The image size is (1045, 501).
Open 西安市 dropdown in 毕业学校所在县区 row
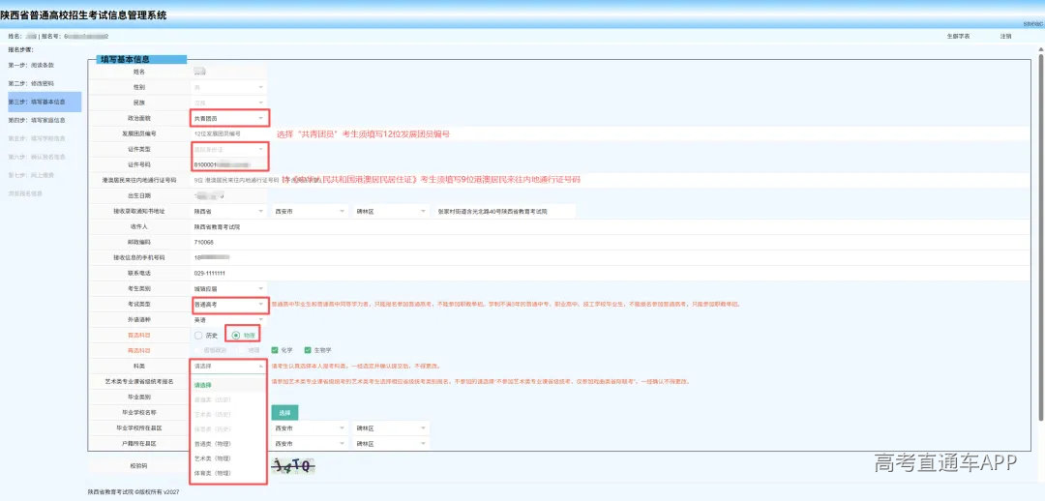tap(310, 427)
